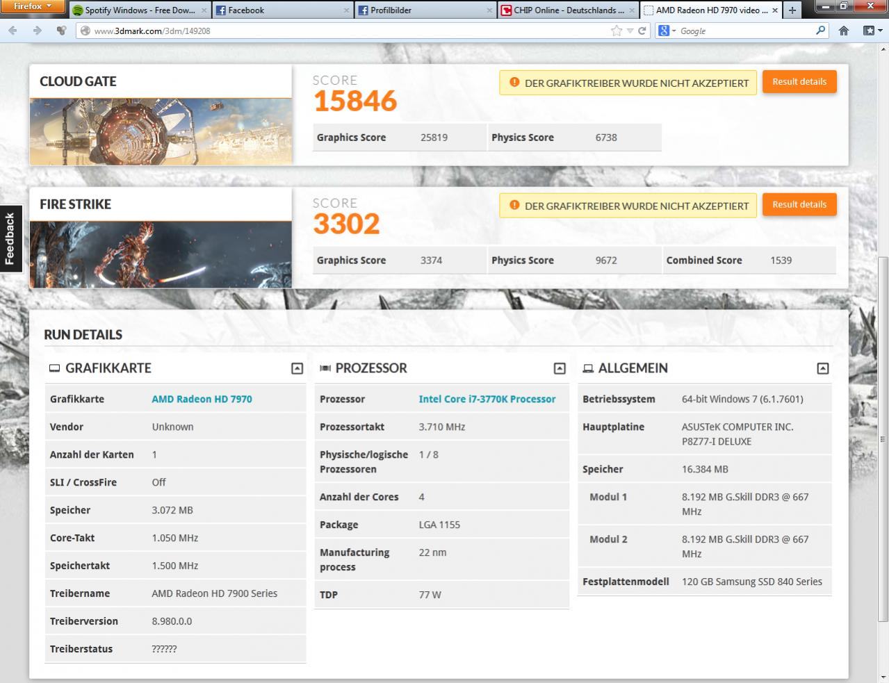Viewport: 889px width, 683px height.
Task: Switch to the Facebook tab
Action: 283,10
